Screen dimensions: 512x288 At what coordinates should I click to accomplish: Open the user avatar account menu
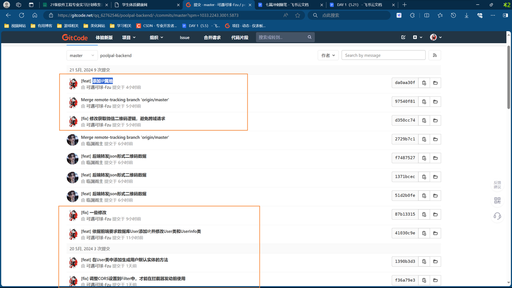(x=436, y=37)
